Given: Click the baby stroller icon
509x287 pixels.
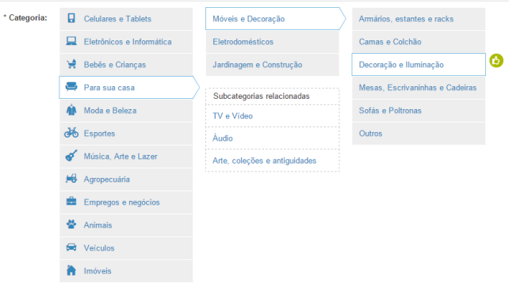Looking at the screenshot, I should click(x=71, y=64).
